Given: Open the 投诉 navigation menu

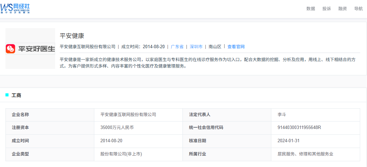Looking at the screenshot, I should 326,9.
